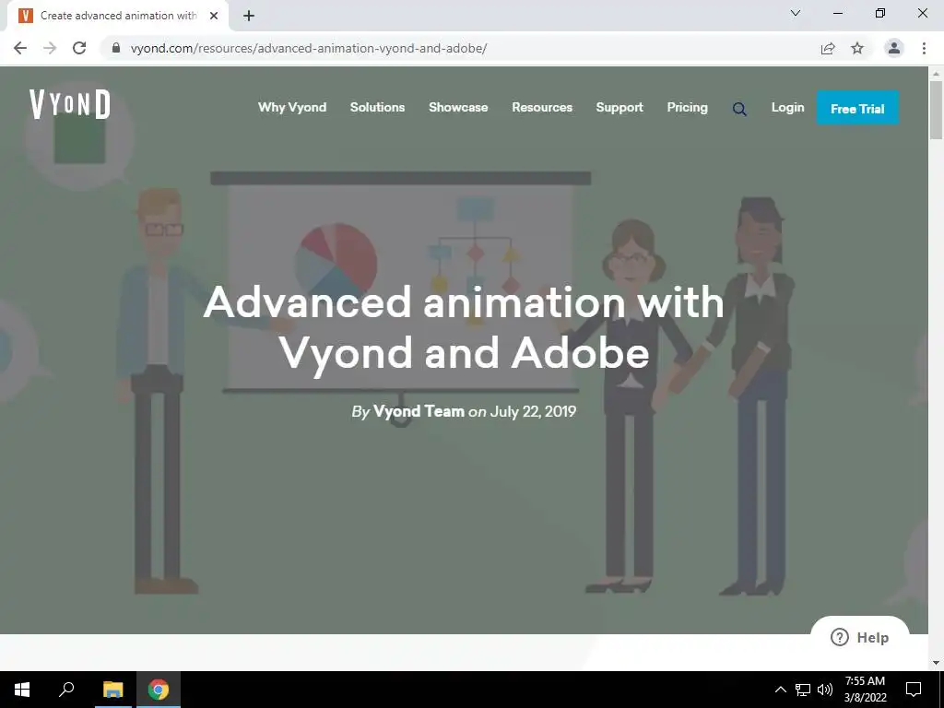View site security lock info
This screenshot has height=708, width=944.
pos(116,48)
